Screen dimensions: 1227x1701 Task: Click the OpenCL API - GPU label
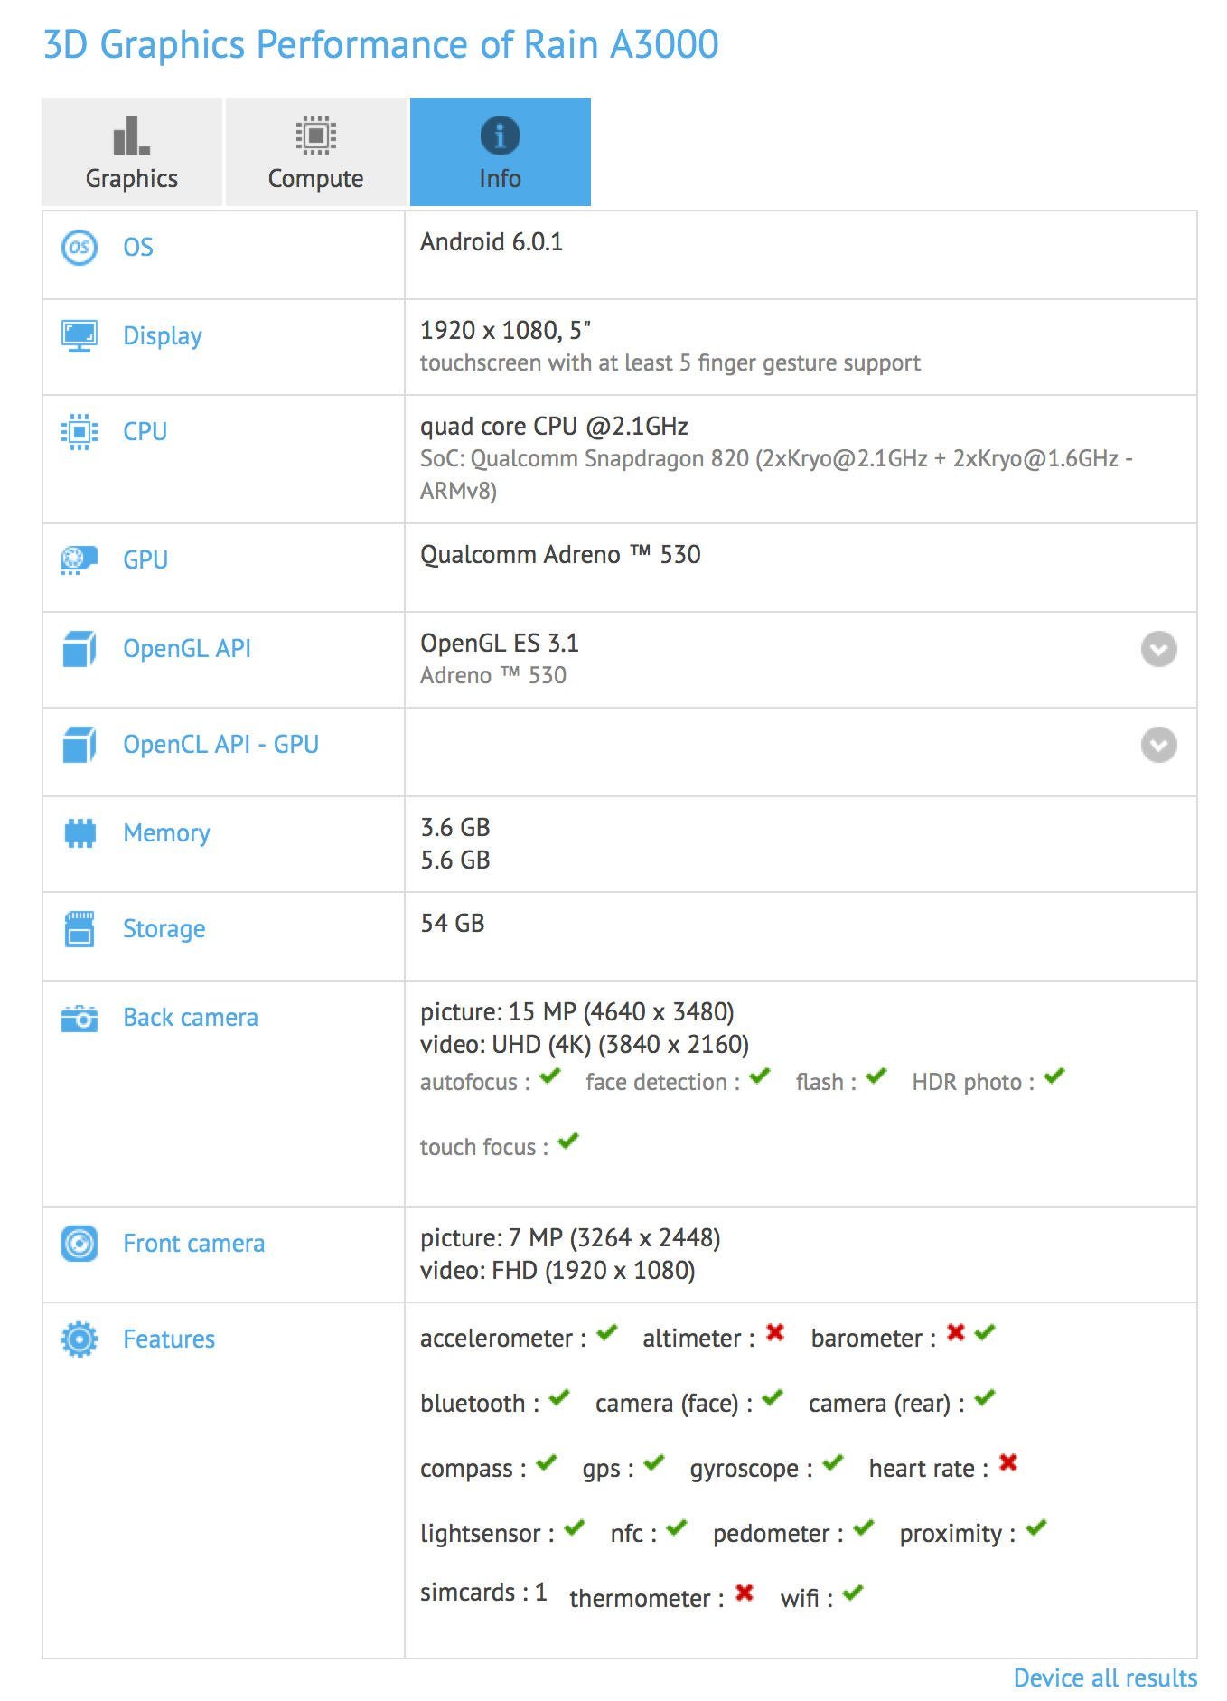pyautogui.click(x=221, y=745)
